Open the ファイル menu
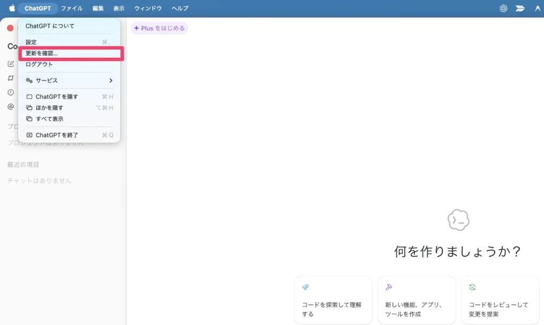Viewport: 544px width, 325px height. (72, 8)
